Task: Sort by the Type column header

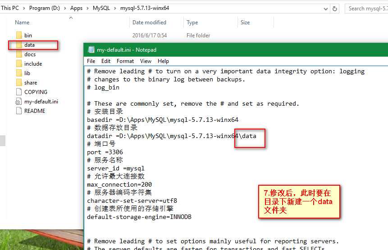Action: (x=192, y=22)
